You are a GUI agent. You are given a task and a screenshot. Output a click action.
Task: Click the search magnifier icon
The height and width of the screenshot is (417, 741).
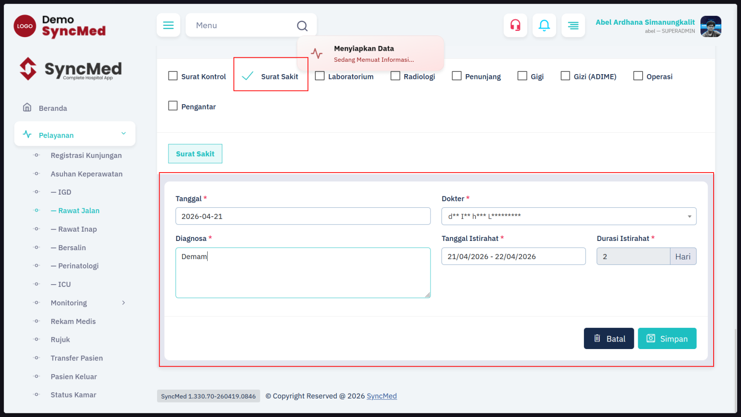click(x=302, y=26)
